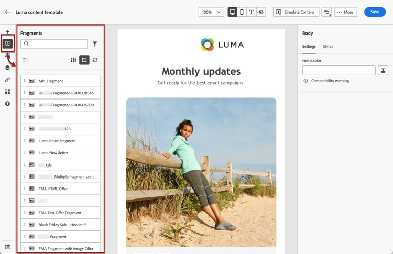This screenshot has width=393, height=254.
Task: Select the FMA HTML Offer fragment
Action: coord(60,189)
